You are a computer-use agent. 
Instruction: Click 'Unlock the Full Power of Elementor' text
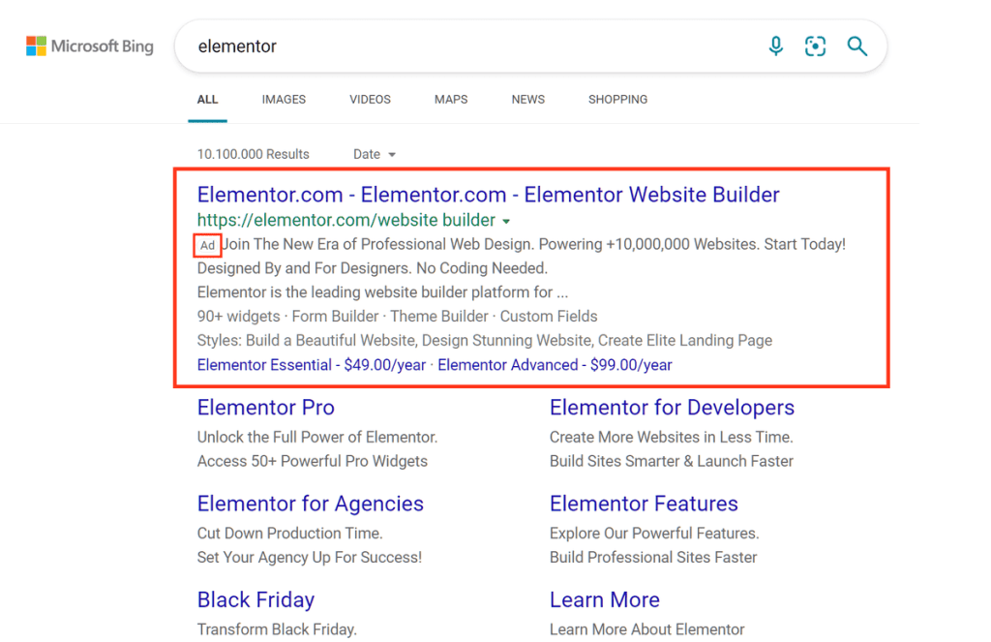317,437
